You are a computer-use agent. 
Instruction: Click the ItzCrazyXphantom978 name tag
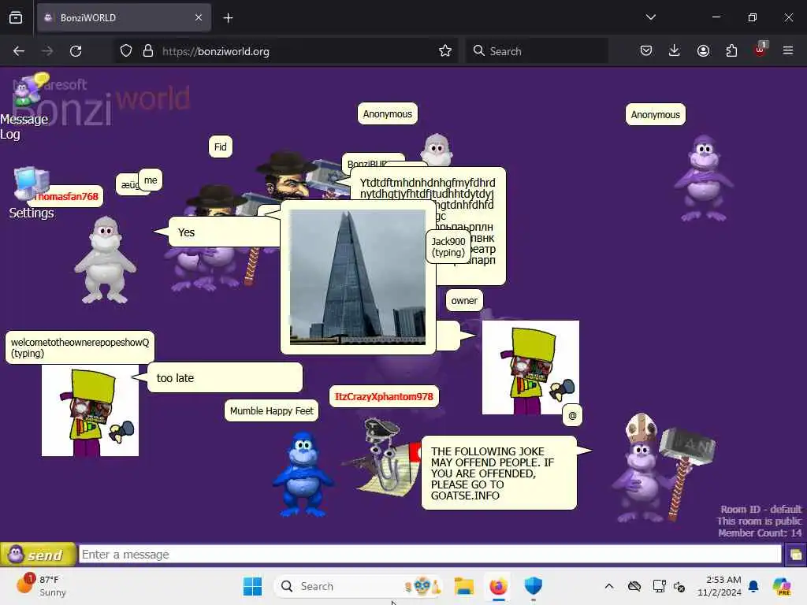tap(384, 397)
